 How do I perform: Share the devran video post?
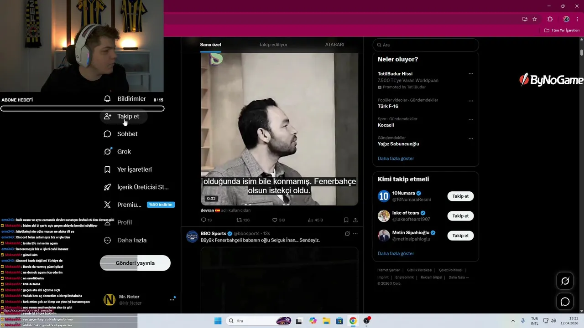(x=355, y=220)
